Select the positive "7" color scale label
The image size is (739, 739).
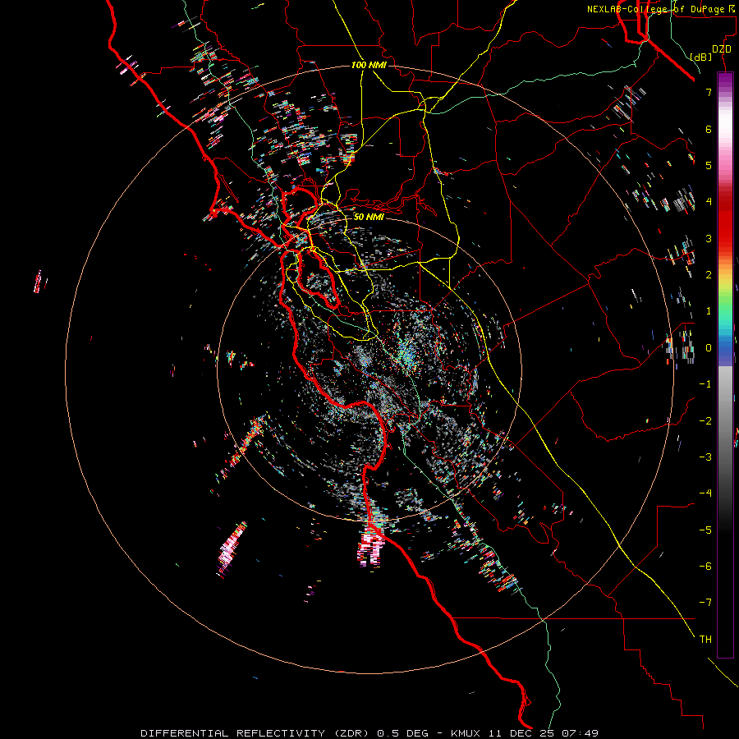click(709, 92)
